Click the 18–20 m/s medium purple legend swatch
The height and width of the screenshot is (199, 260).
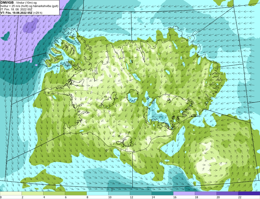click(206, 193)
